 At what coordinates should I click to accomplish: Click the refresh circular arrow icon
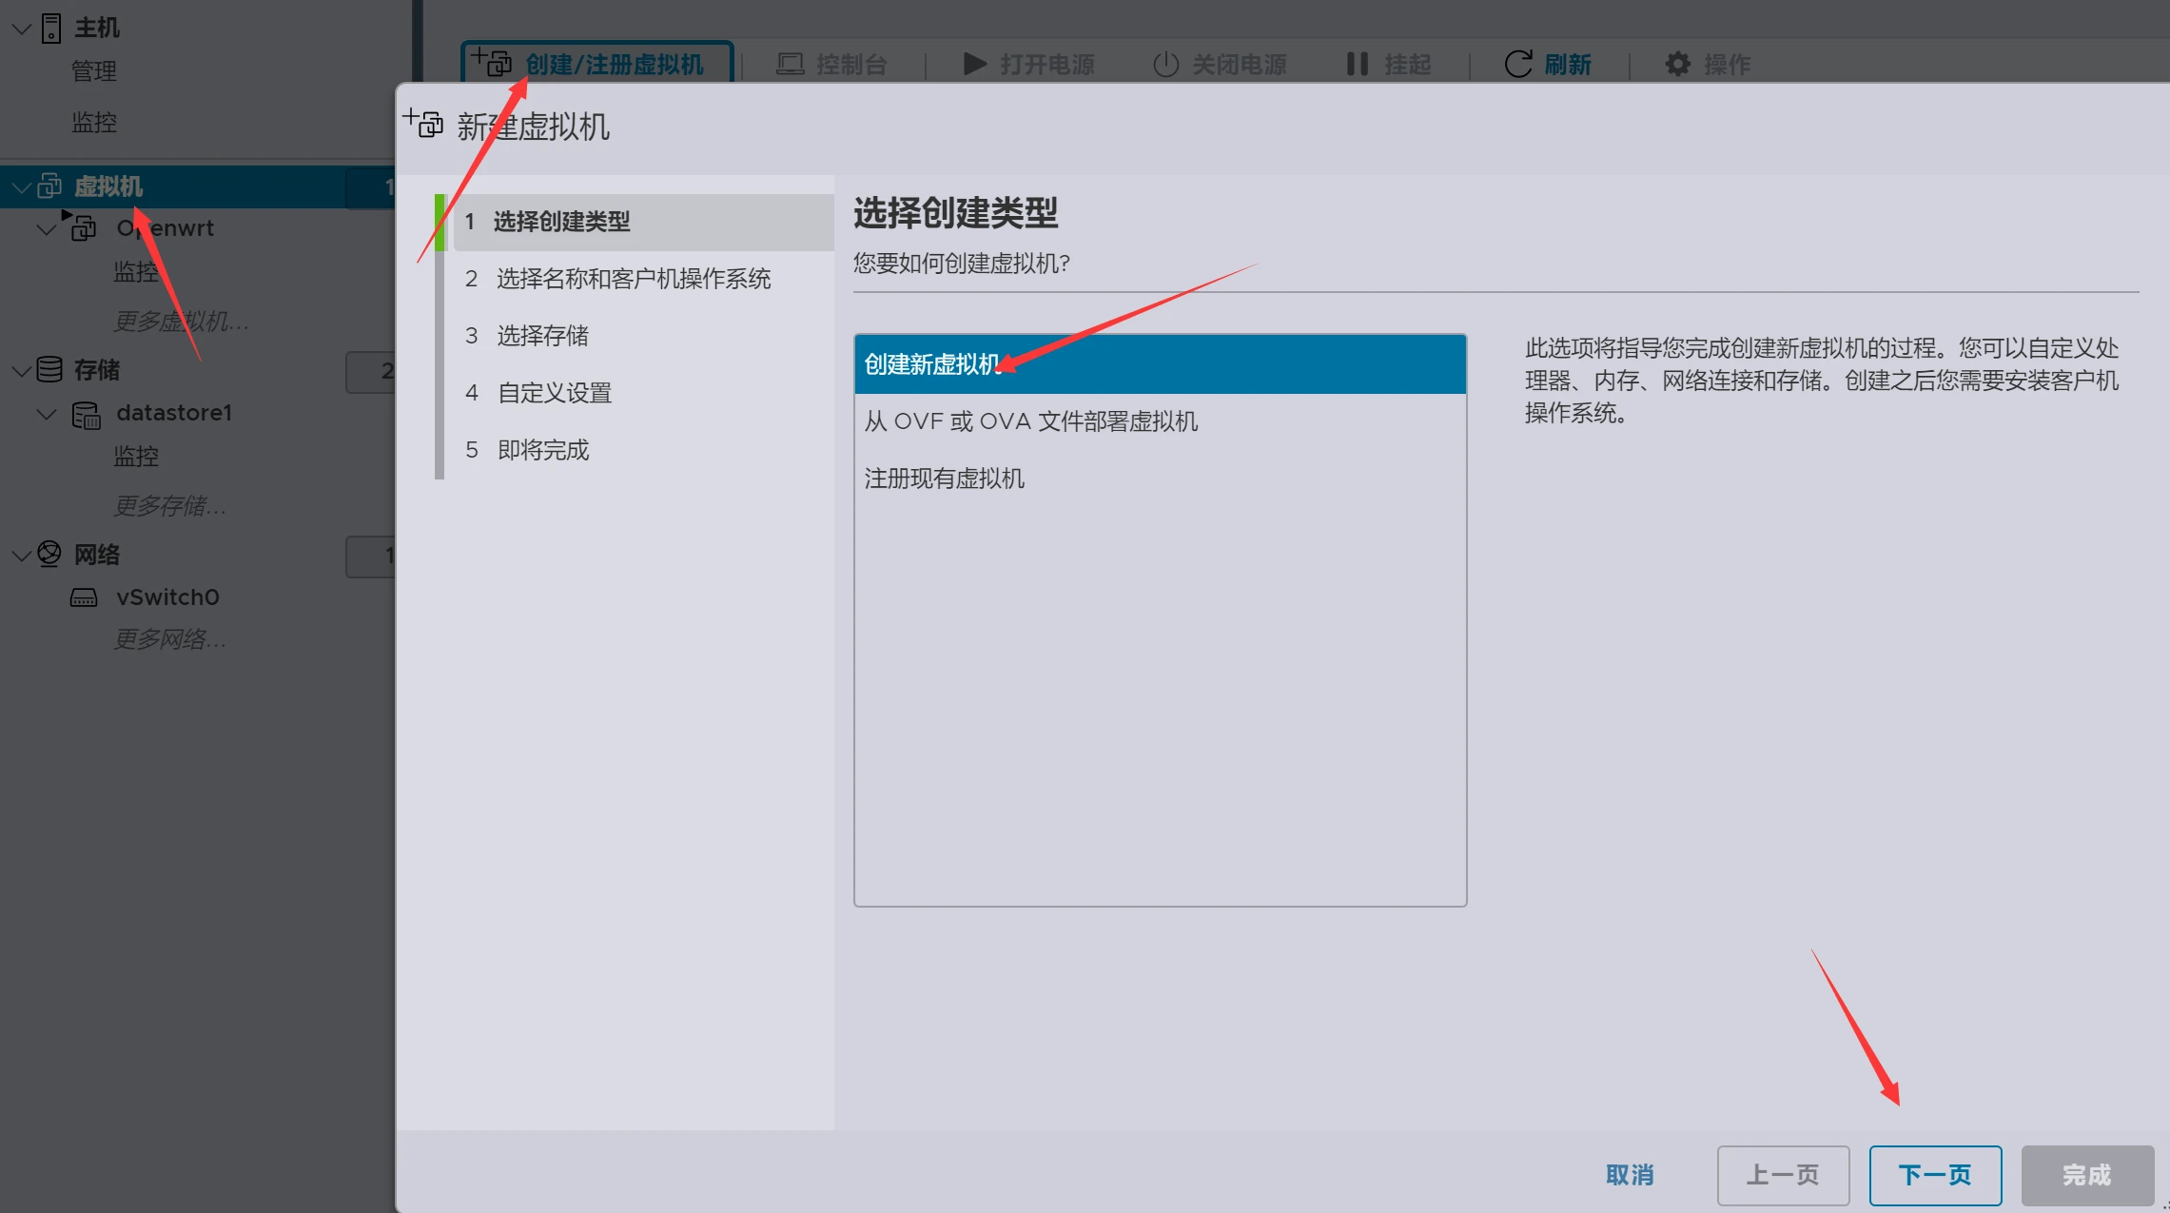(x=1518, y=64)
